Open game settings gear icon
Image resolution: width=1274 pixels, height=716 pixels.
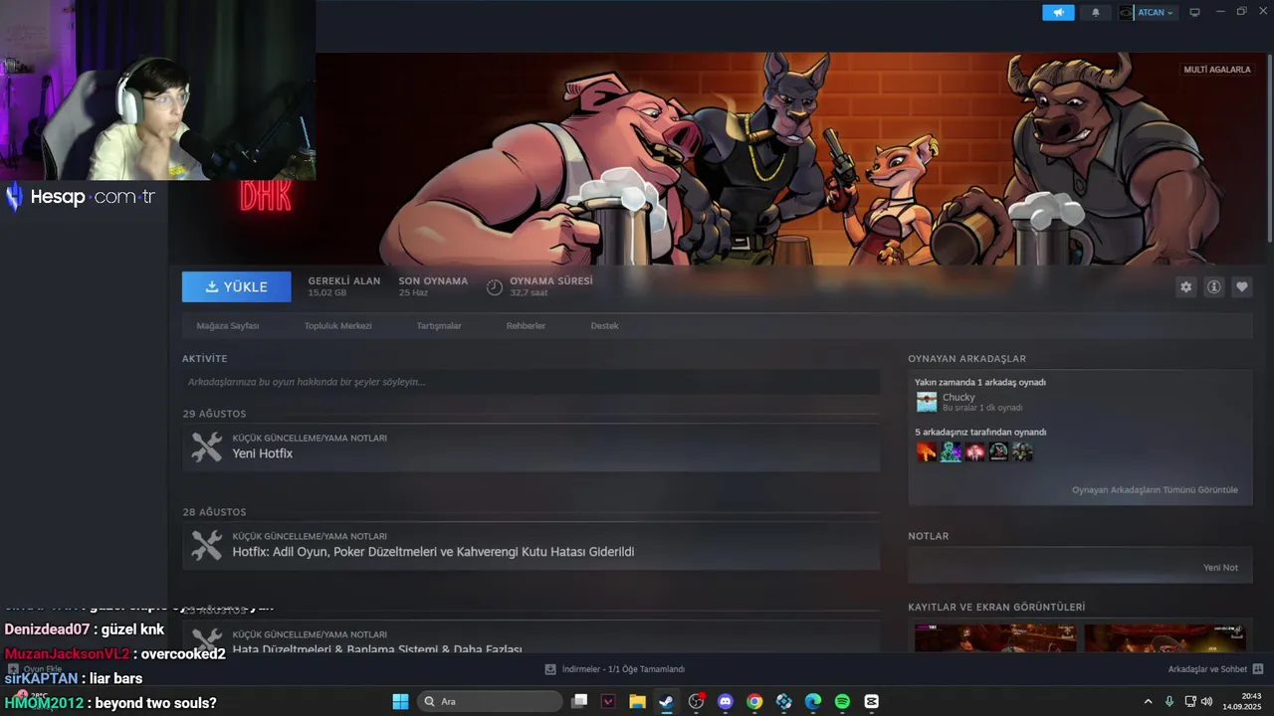1185,286
